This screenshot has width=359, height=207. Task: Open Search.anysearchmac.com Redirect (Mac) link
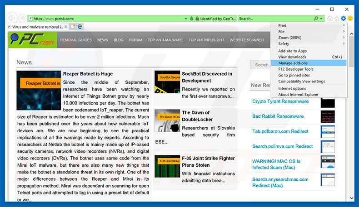pos(280,183)
